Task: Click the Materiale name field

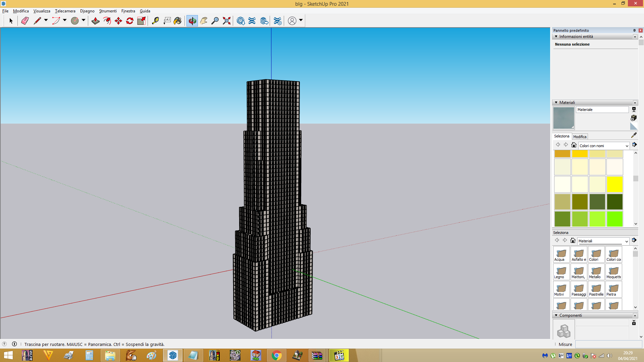Action: [602, 110]
